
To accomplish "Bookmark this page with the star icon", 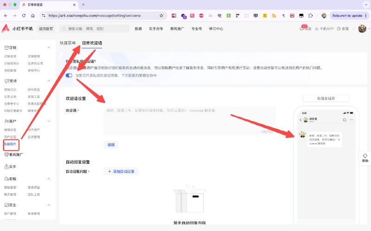I will [x=161, y=16].
